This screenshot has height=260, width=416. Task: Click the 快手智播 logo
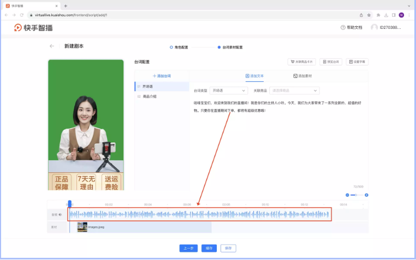pyautogui.click(x=33, y=28)
